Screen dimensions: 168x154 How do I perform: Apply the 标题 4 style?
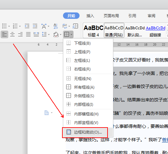pos(93,30)
